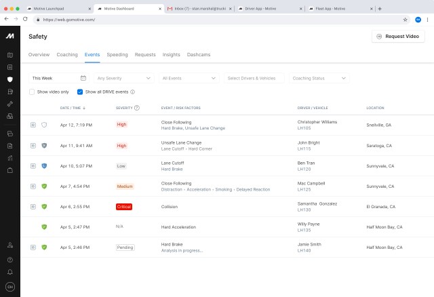Viewport: 434px width, 297px height.
Task: Enable Show video only checkbox
Action: (32, 92)
